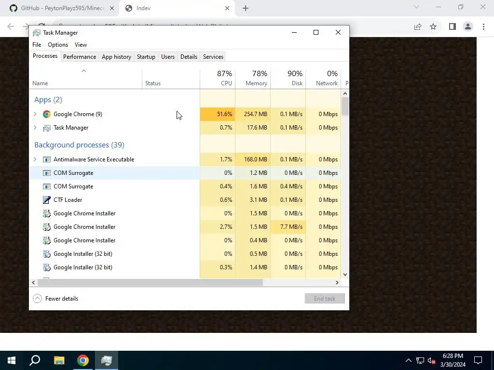Open taskbar Search magnifier
Viewport: 494px width, 370px height.
(x=35, y=360)
